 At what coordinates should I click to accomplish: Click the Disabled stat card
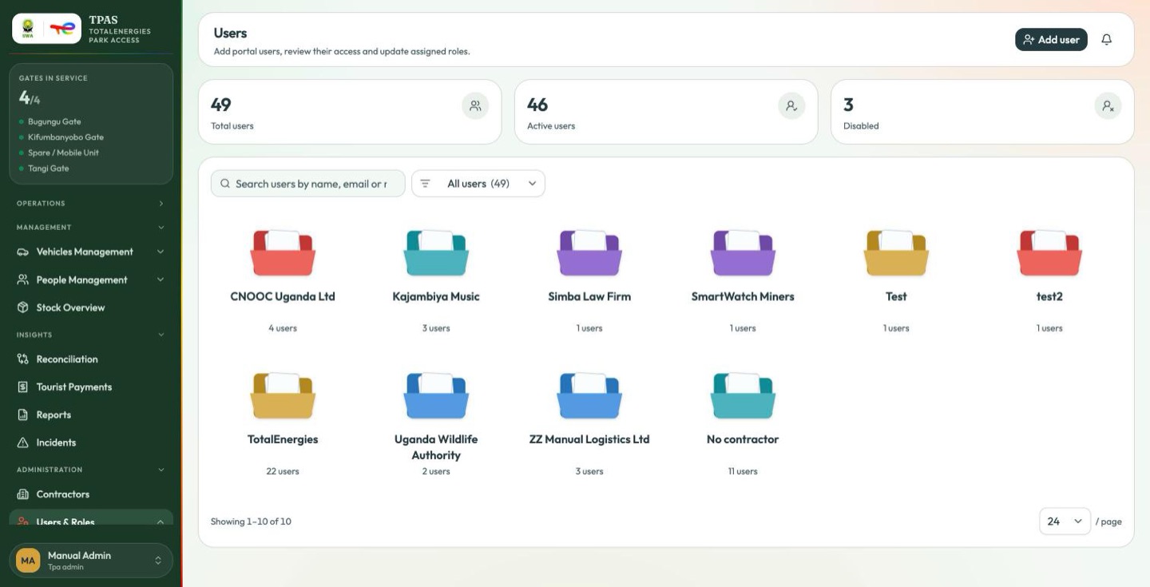coord(982,112)
